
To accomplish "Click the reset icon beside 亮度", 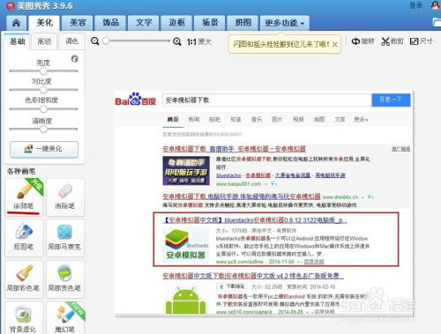I will 75,59.
